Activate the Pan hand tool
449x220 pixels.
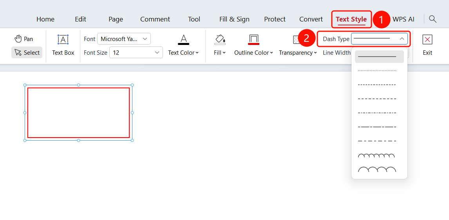[24, 39]
